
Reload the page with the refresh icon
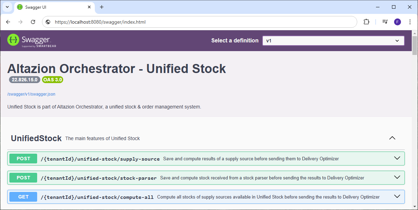(x=33, y=22)
